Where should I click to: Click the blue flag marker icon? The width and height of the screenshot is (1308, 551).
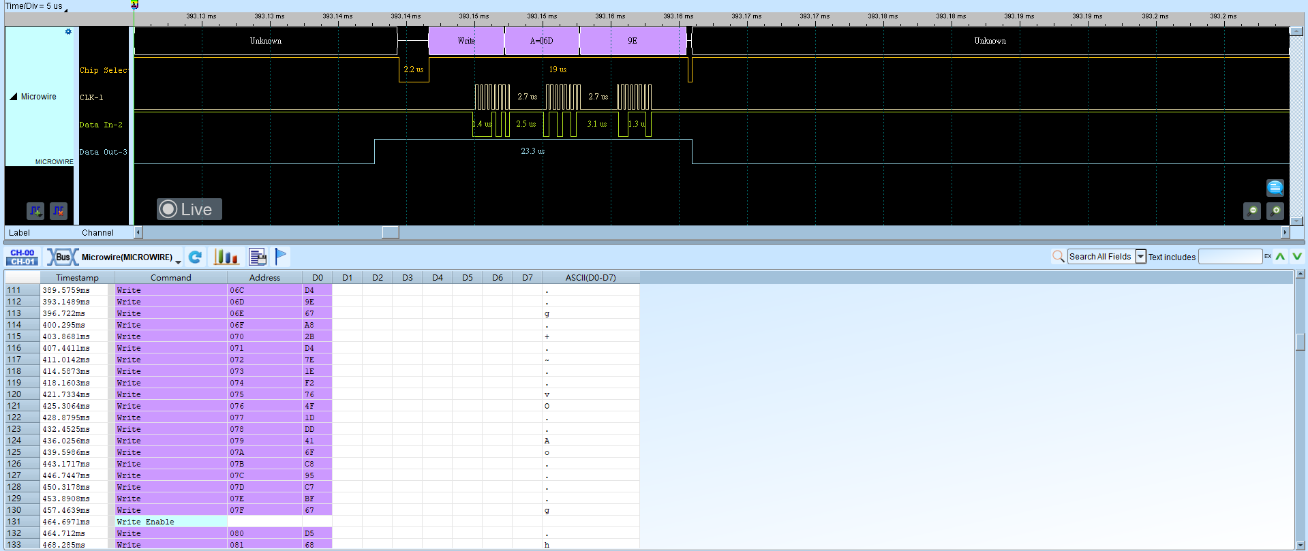(281, 256)
